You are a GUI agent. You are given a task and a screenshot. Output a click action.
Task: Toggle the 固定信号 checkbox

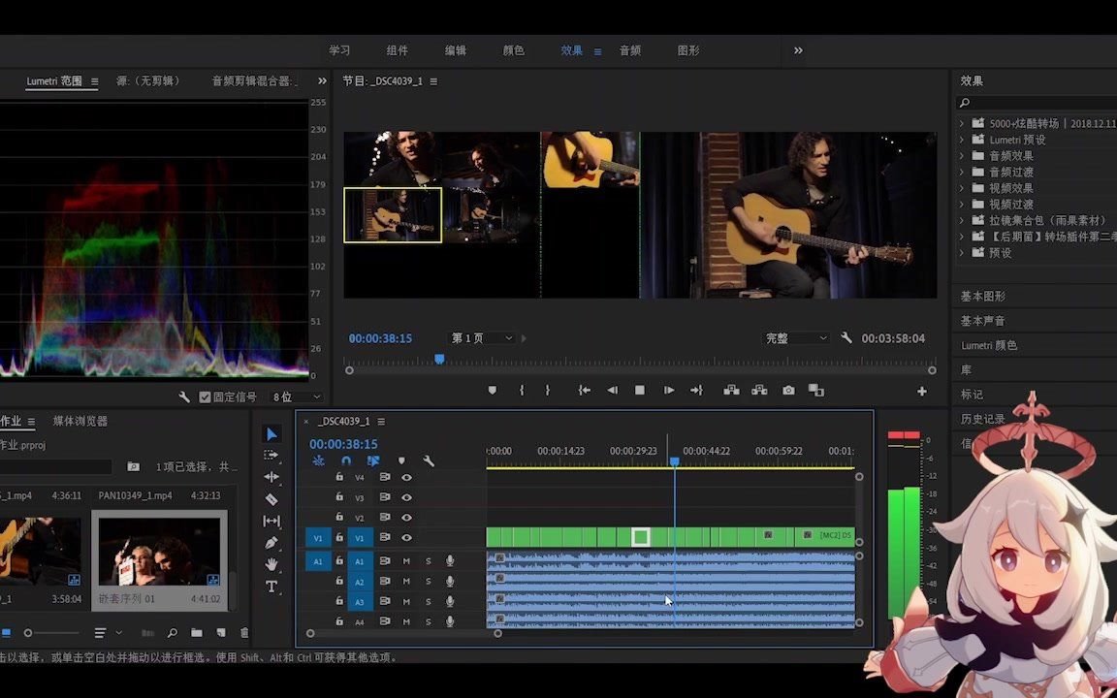(x=206, y=397)
